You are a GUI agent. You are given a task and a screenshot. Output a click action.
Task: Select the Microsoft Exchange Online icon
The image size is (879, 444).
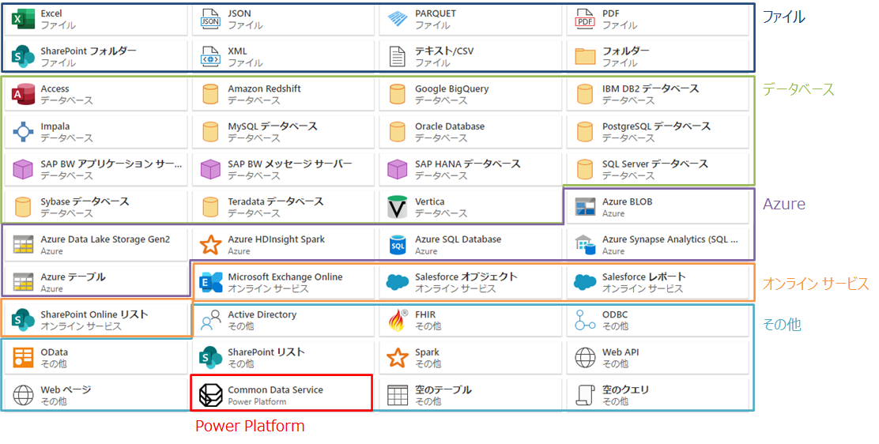(x=210, y=282)
